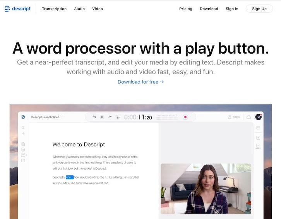The height and width of the screenshot is (219, 281).
Task: Click the search magnifier icon in sidebar
Action: point(23,128)
